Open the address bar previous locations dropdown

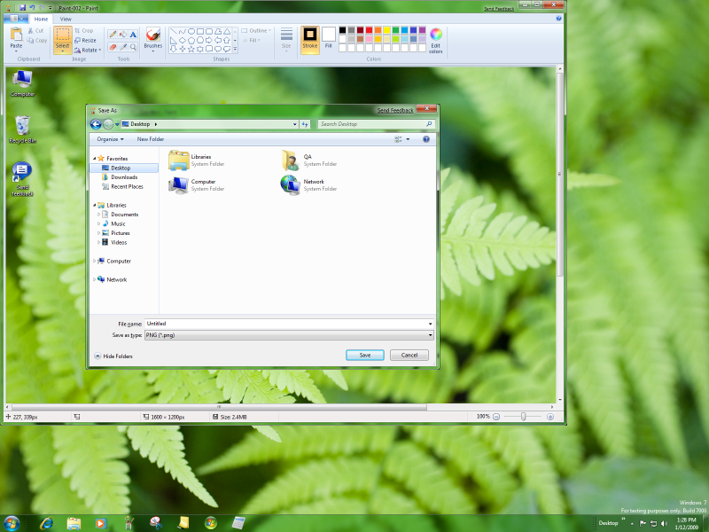[295, 124]
